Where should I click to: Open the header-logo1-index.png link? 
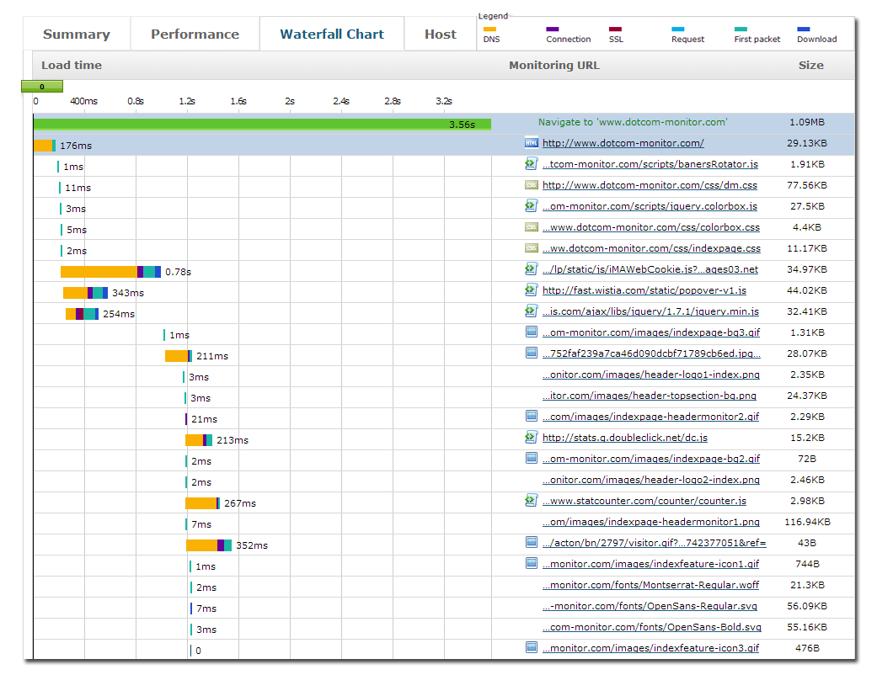[651, 375]
